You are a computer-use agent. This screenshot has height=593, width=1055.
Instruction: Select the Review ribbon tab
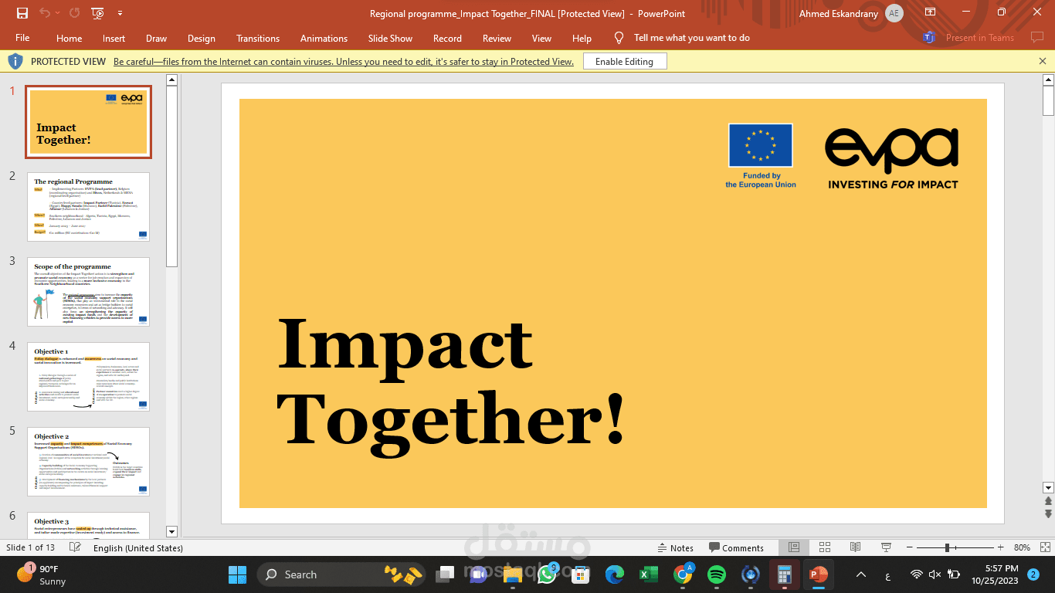497,38
